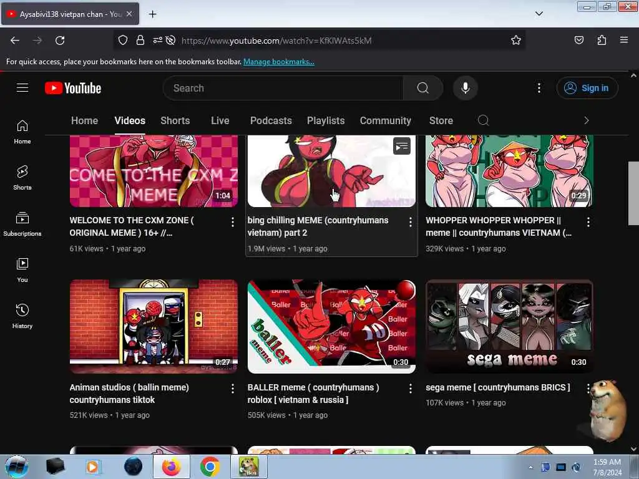
Task: Open Subscriptions in the left sidebar
Action: pyautogui.click(x=22, y=224)
